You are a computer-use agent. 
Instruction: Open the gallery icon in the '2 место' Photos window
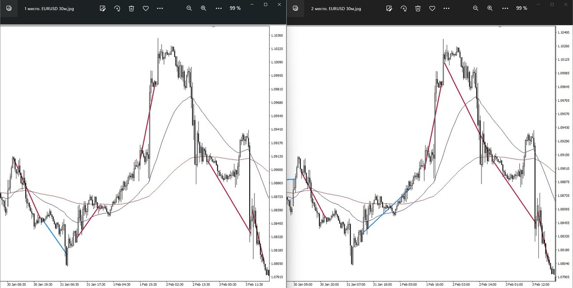(295, 8)
